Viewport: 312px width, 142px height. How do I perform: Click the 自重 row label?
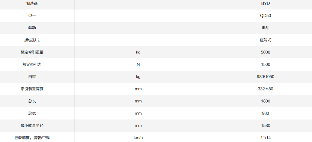point(32,77)
